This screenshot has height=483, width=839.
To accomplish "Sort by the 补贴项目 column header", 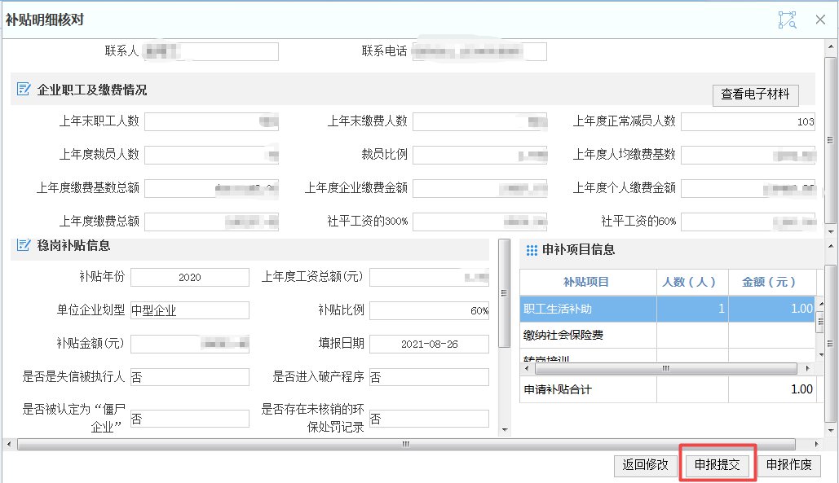I will (x=585, y=282).
